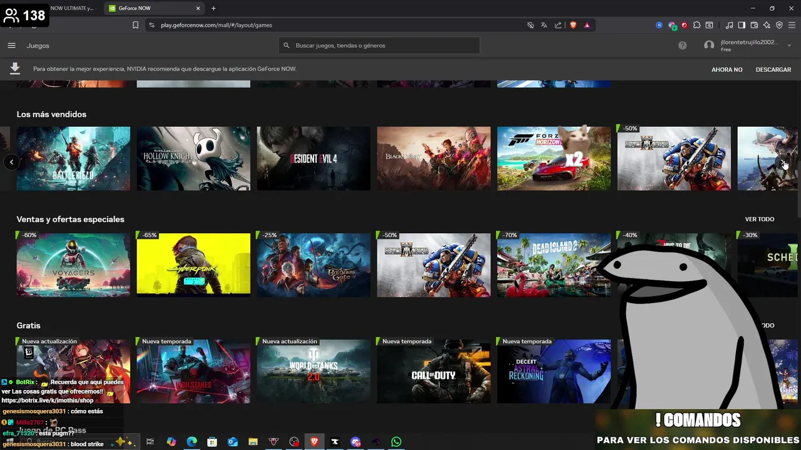Viewport: 801px width, 450px height.
Task: Open Copilot icon in the taskbar
Action: tap(171, 442)
